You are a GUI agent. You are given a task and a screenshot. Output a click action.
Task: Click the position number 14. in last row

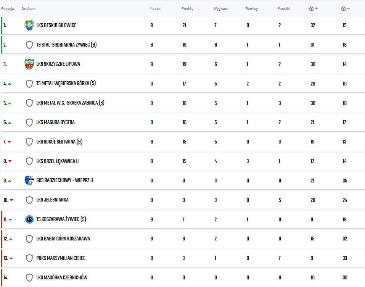point(6,278)
